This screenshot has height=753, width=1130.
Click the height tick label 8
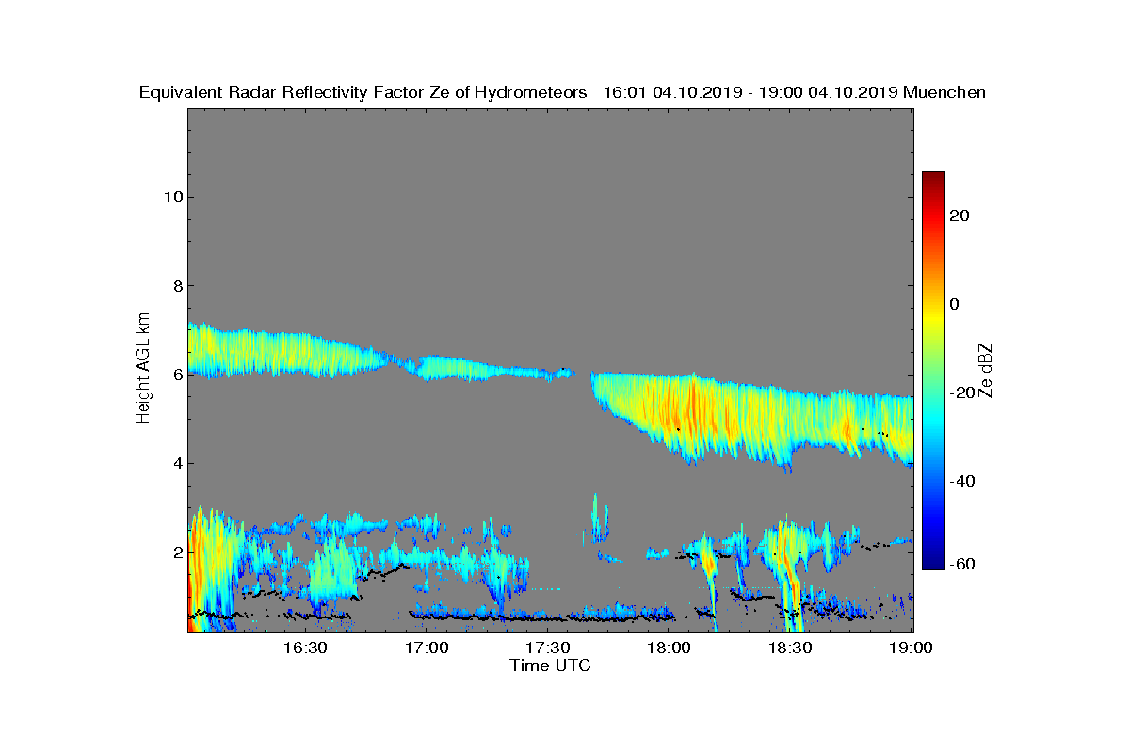pyautogui.click(x=176, y=286)
